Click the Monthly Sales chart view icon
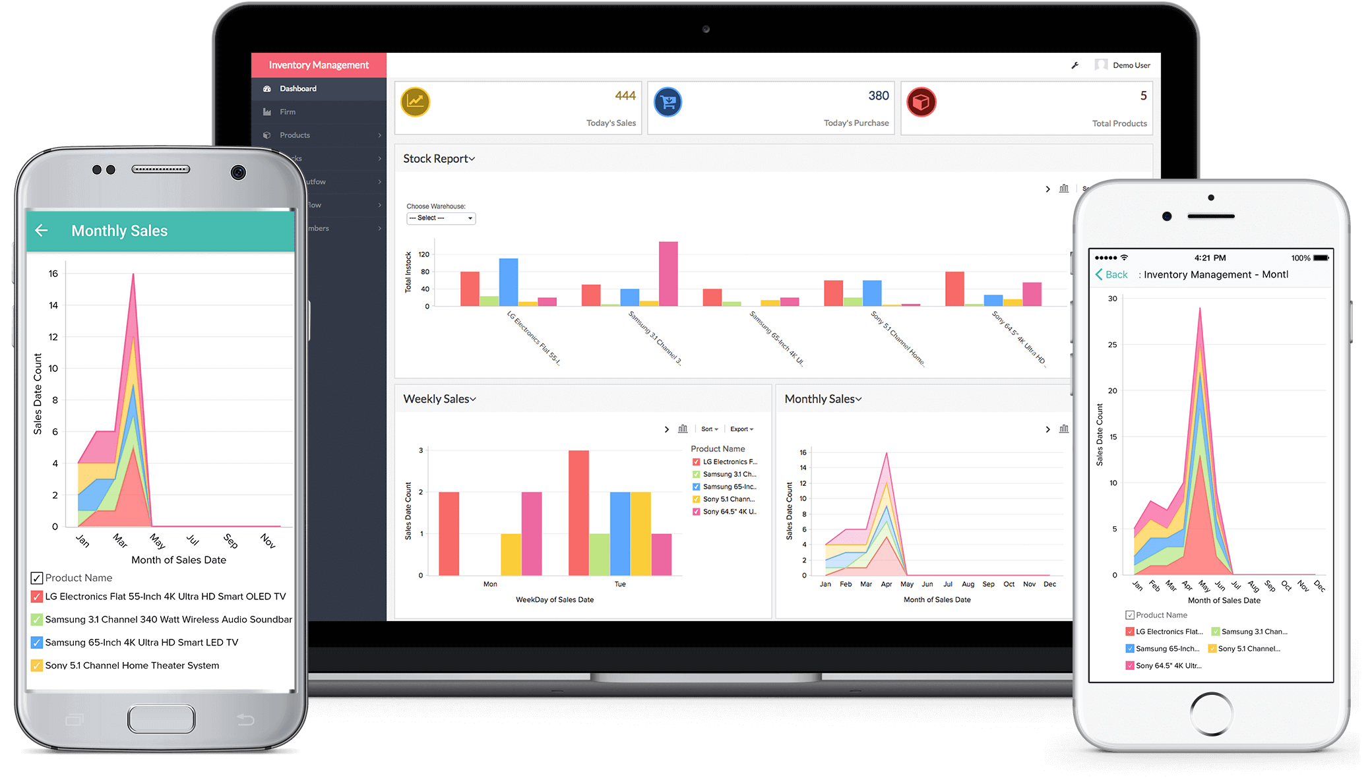 tap(1065, 429)
